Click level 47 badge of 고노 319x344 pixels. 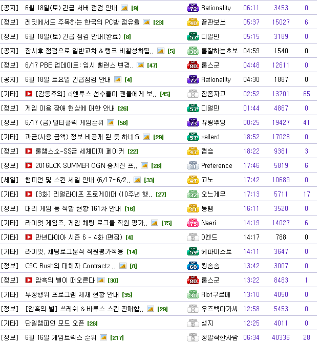[x=193, y=180]
